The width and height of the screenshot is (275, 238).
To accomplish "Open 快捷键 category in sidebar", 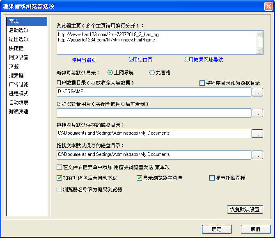I will coord(16,48).
